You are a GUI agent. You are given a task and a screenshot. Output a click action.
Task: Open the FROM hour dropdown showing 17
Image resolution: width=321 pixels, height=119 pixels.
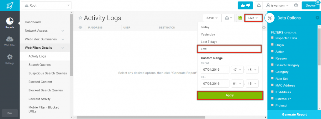(237, 70)
